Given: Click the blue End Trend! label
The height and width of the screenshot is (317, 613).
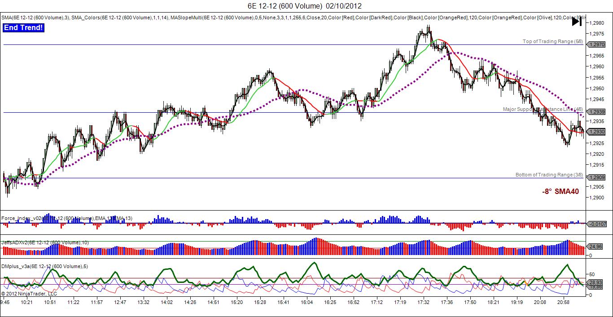Looking at the screenshot, I should 24,28.
